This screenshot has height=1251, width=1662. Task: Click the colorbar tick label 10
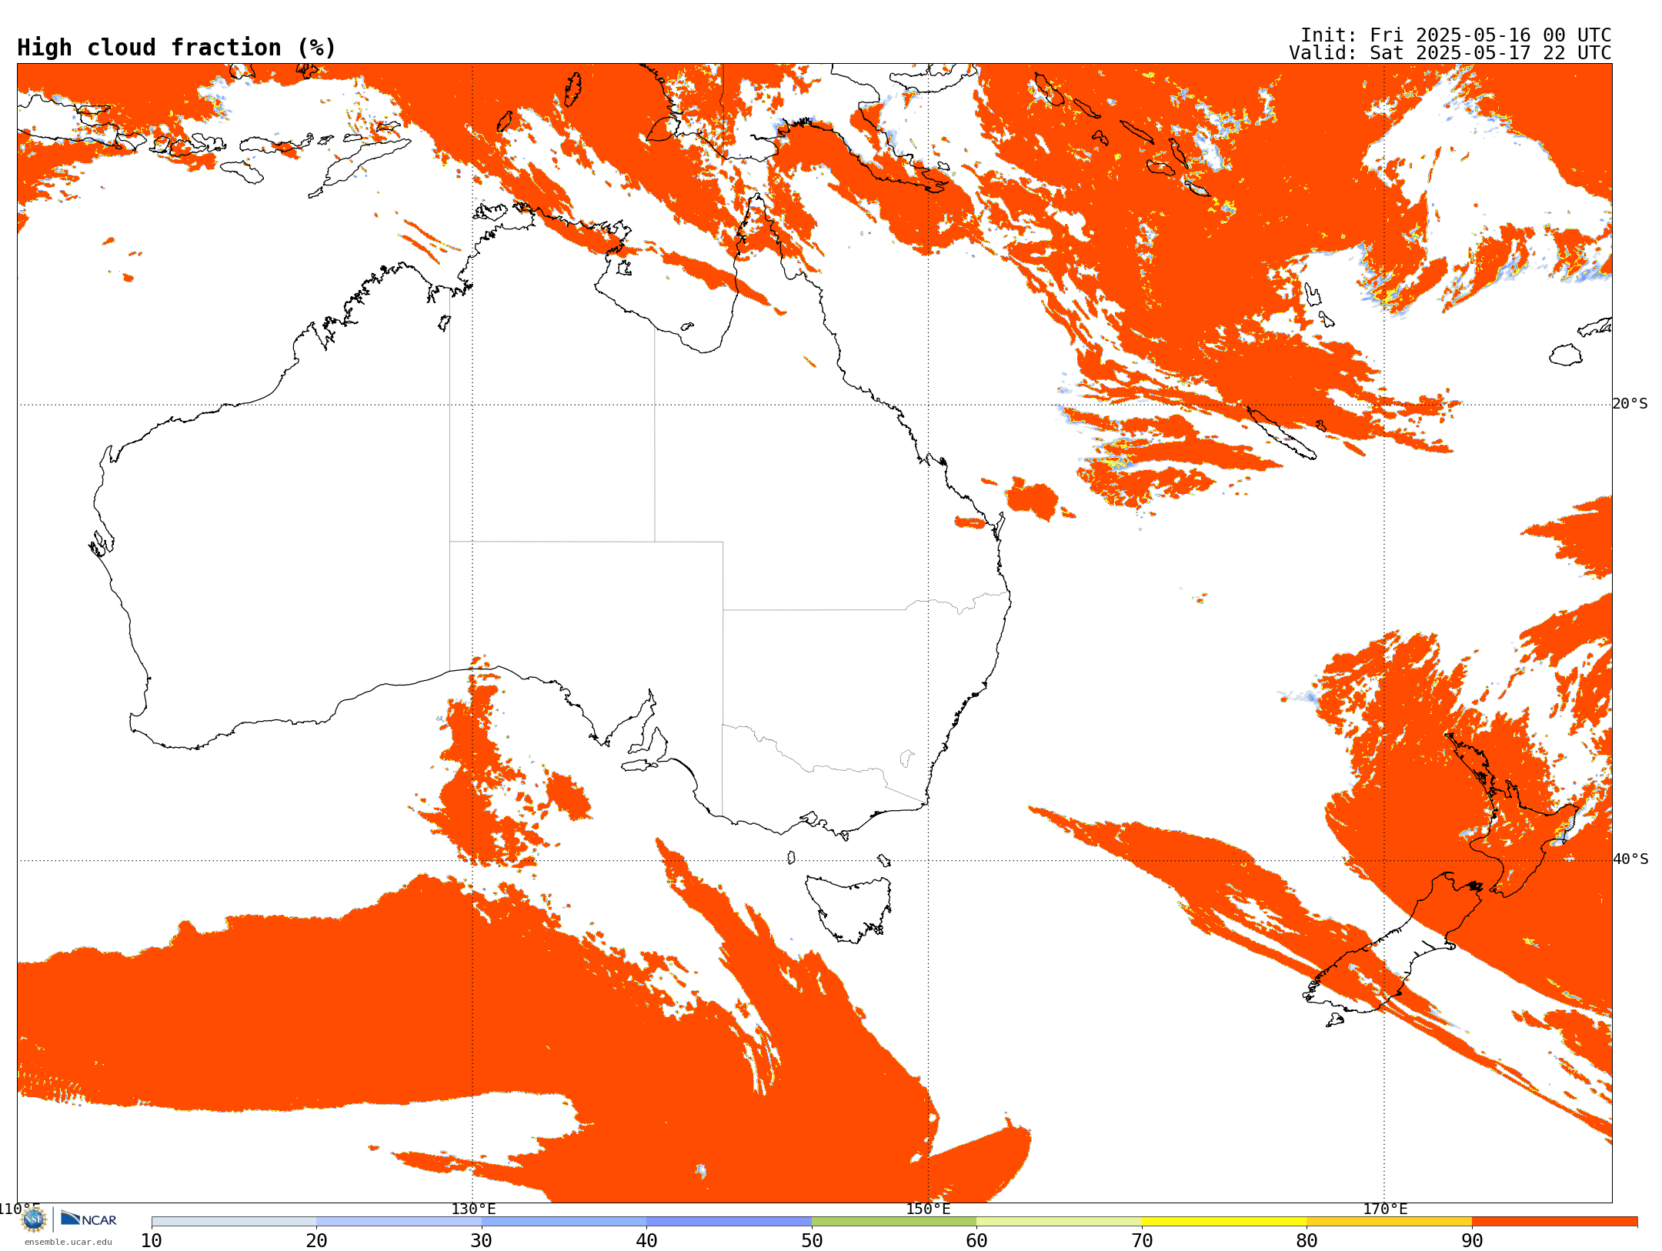click(x=152, y=1241)
